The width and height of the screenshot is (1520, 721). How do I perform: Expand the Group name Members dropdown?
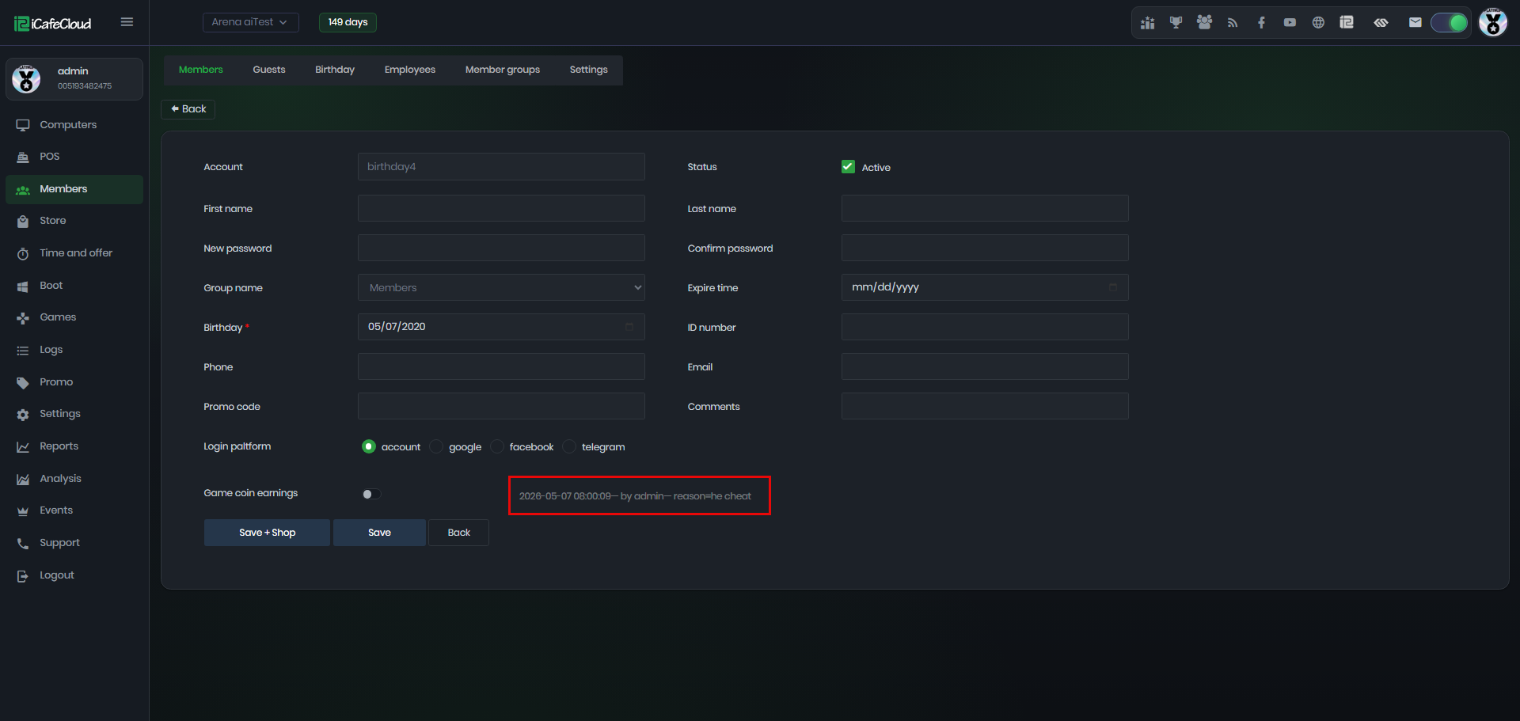(501, 287)
